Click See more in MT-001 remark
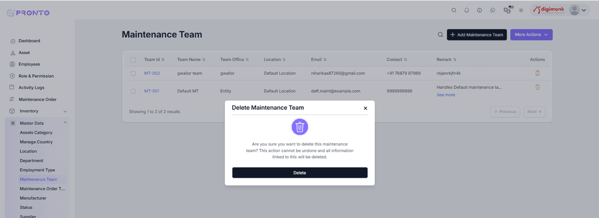The image size is (599, 218). point(446,95)
